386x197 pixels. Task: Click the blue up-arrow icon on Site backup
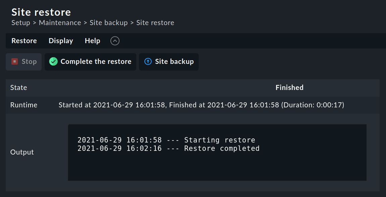148,62
